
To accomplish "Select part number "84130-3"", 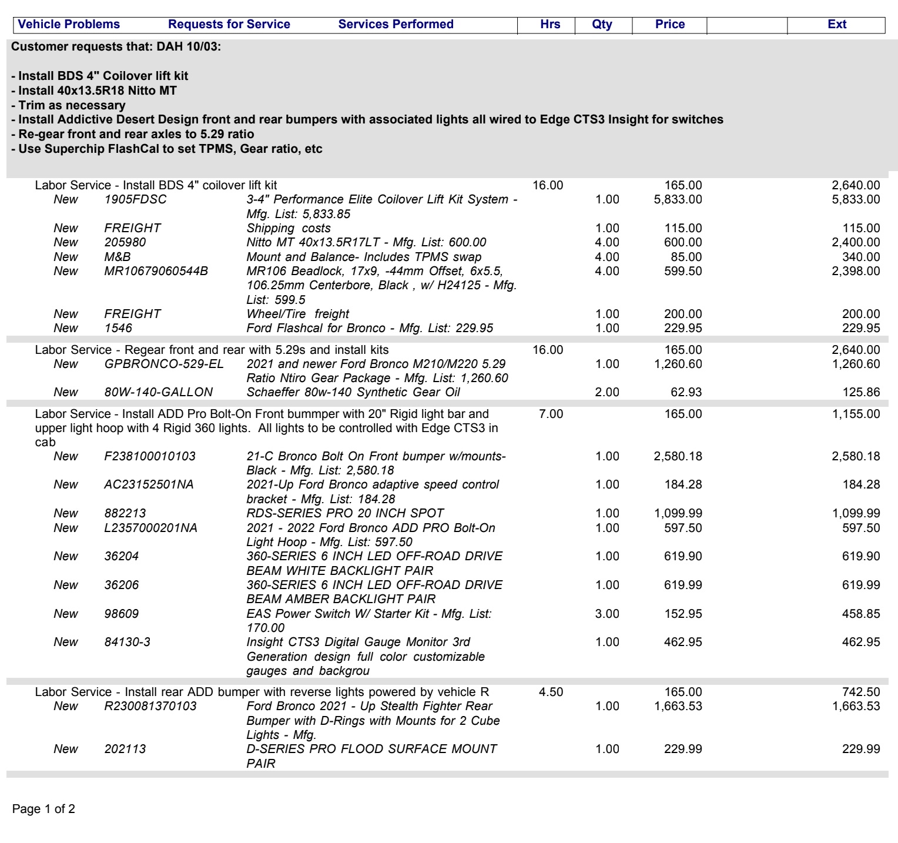I will click(x=128, y=643).
